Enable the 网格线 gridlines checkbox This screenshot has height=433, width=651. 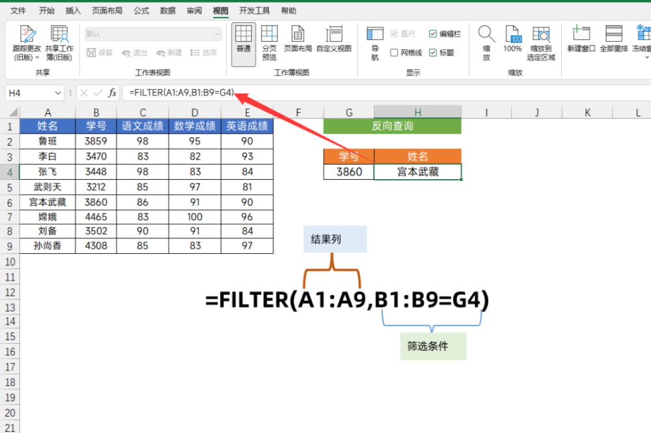395,53
